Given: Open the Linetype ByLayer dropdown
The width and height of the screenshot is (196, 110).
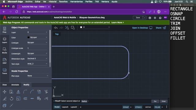Looking at the screenshot, I should click(x=37, y=42).
